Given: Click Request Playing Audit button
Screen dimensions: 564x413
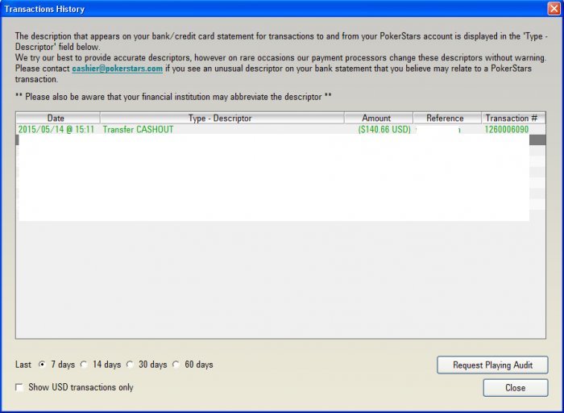Looking at the screenshot, I should click(x=492, y=365).
